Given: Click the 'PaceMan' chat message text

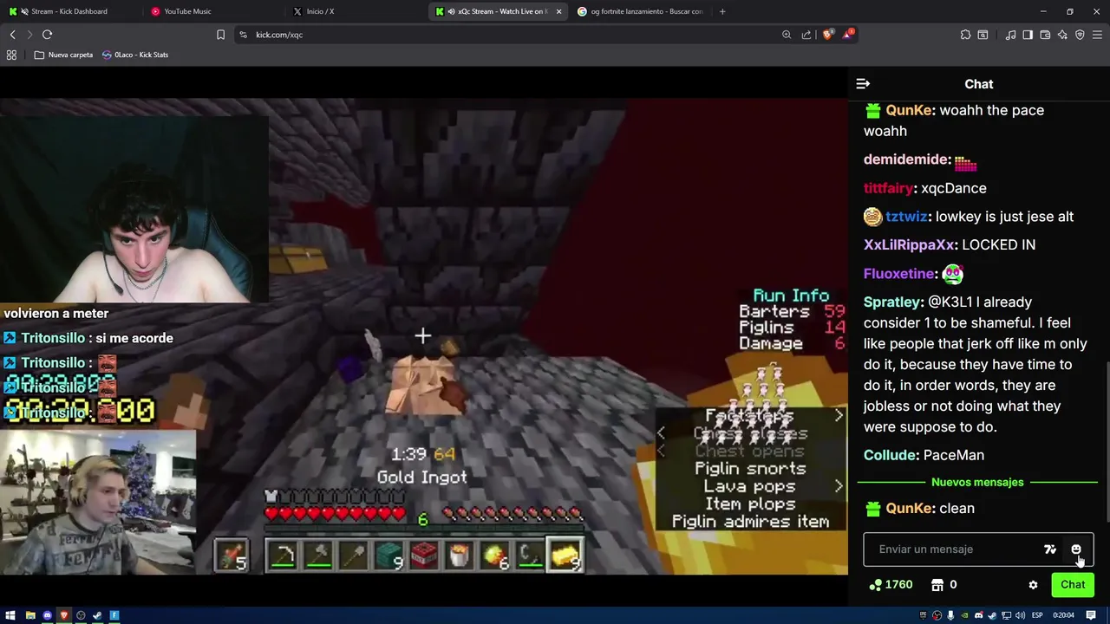Looking at the screenshot, I should pyautogui.click(x=954, y=455).
